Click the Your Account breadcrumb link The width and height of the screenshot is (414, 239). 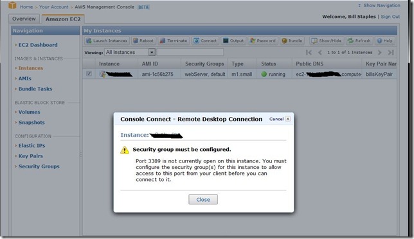click(53, 7)
